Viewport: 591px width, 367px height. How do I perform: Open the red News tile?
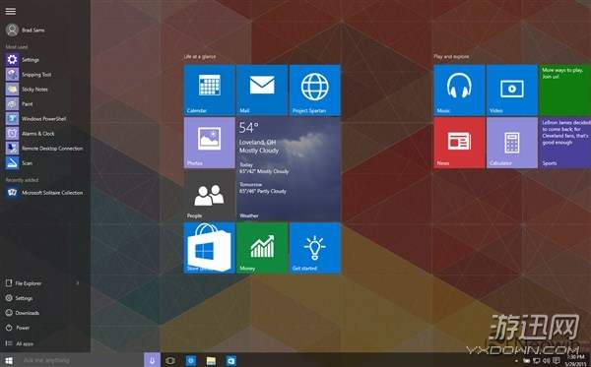[x=459, y=143]
